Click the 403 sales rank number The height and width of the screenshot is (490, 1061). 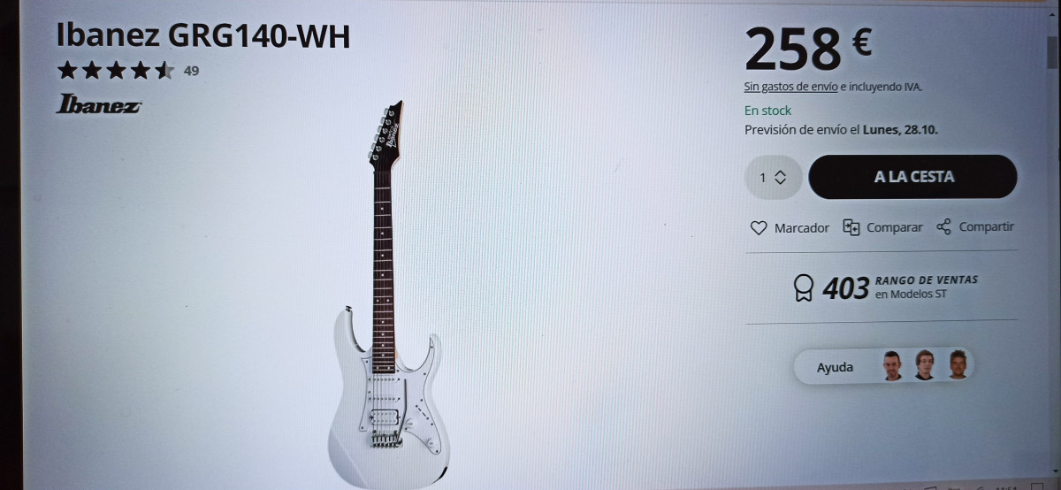846,288
